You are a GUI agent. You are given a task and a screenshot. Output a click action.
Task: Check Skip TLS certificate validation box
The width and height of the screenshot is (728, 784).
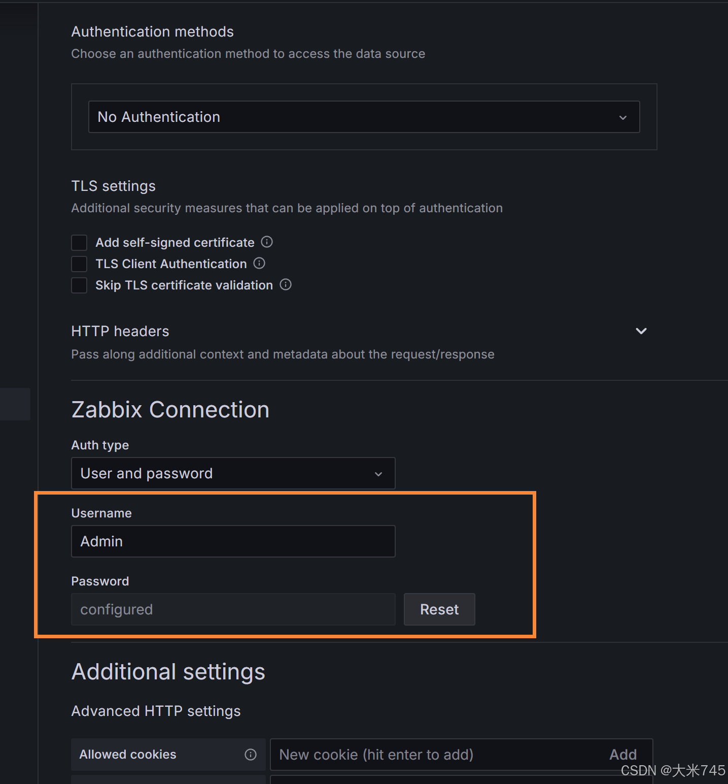click(79, 285)
